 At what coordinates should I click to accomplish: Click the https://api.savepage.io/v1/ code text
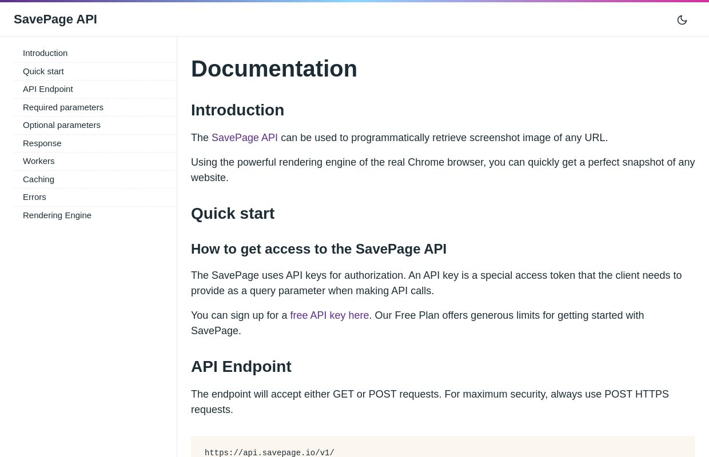[x=269, y=452]
